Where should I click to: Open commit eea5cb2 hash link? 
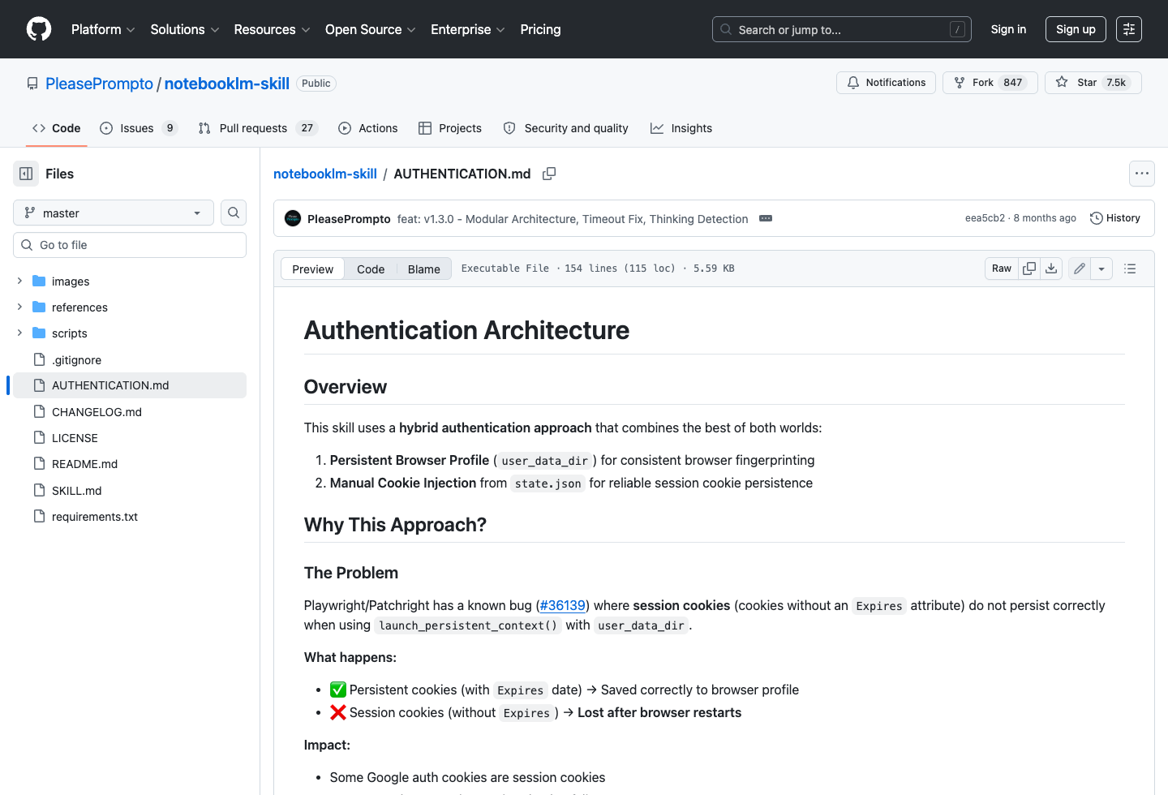(985, 218)
